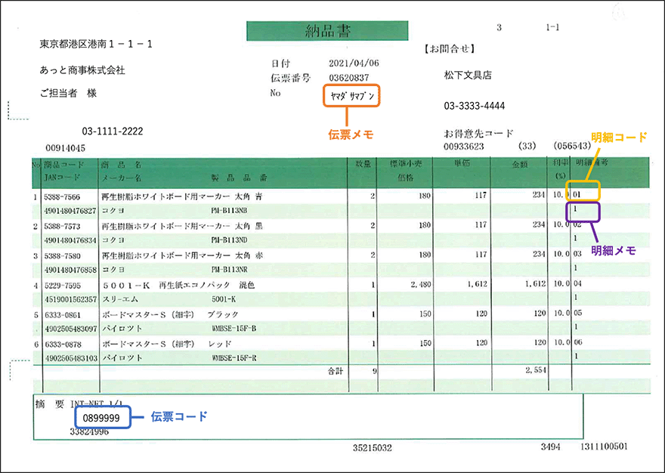Click part number WMBSE-15F-R
Viewport: 665px width, 473px height.
pyautogui.click(x=234, y=358)
